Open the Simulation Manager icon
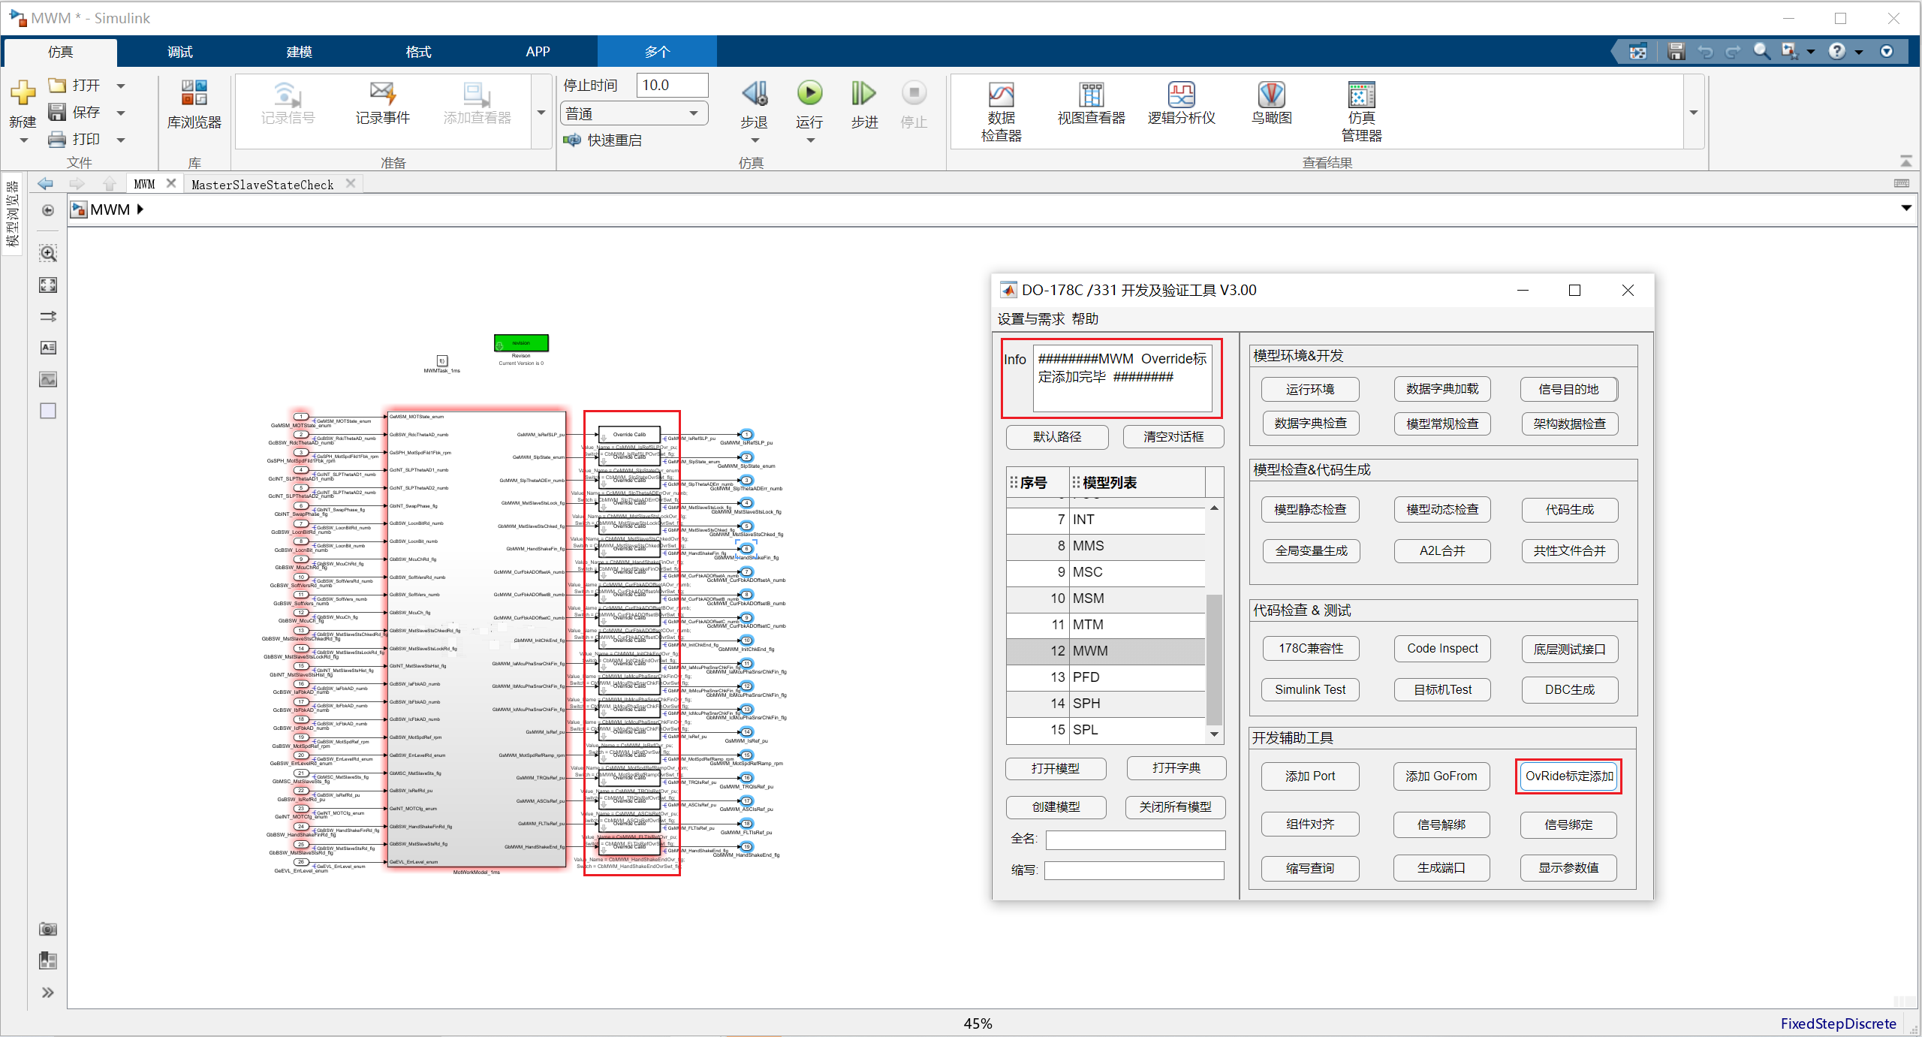This screenshot has width=1922, height=1037. 1361,95
